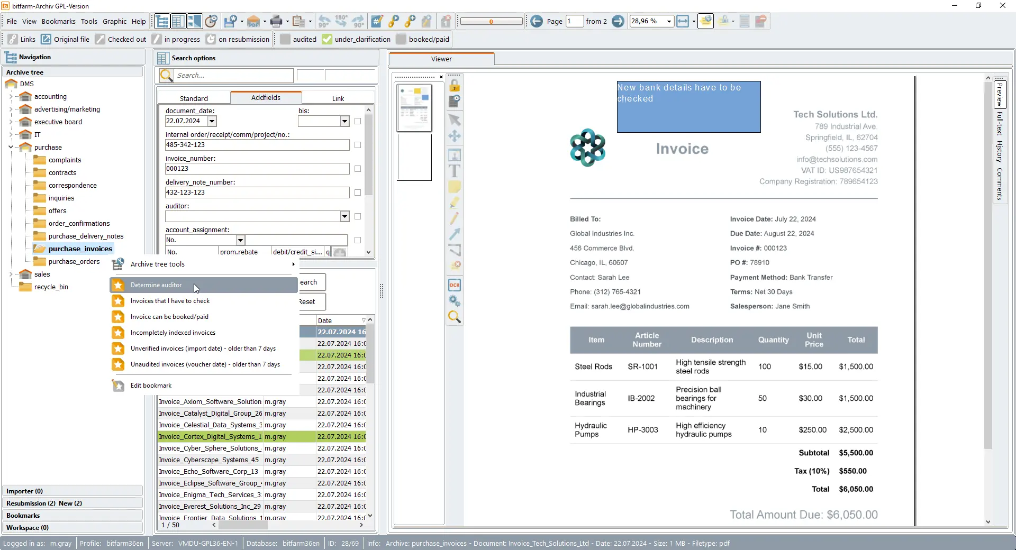Go to next page arrow
Image resolution: width=1016 pixels, height=550 pixels.
(618, 21)
